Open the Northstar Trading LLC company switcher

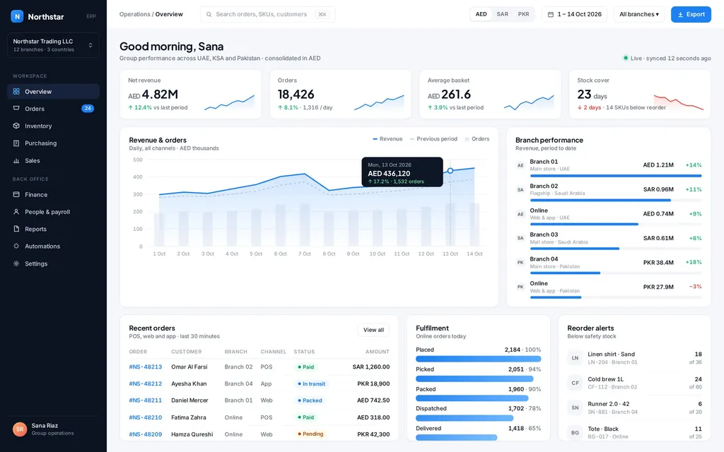(x=53, y=45)
